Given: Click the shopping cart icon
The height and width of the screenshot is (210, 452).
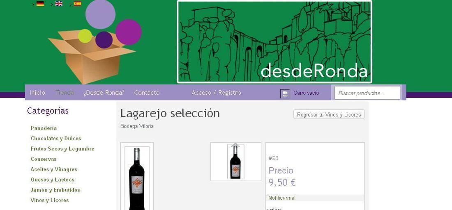Looking at the screenshot, I should [285, 94].
